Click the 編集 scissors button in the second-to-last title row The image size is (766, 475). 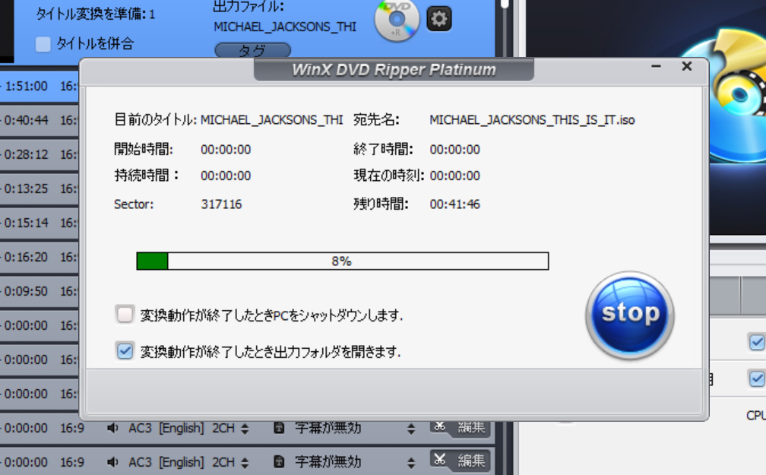(x=460, y=428)
